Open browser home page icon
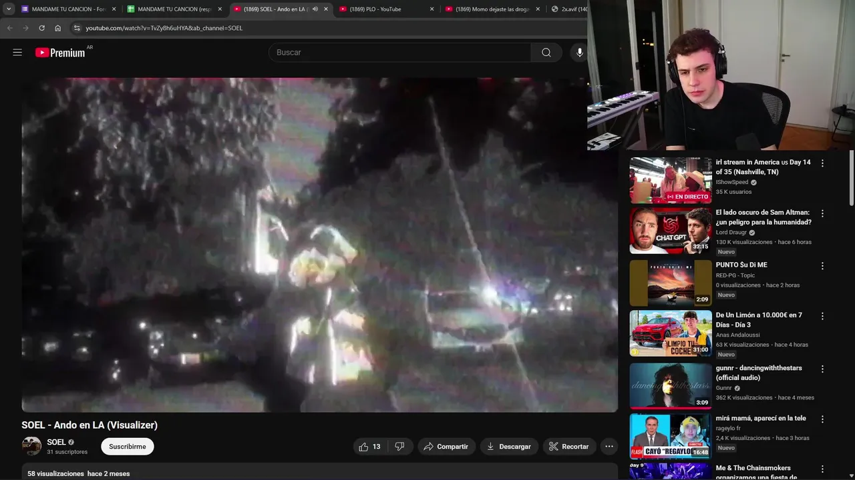The height and width of the screenshot is (480, 855). coord(57,28)
